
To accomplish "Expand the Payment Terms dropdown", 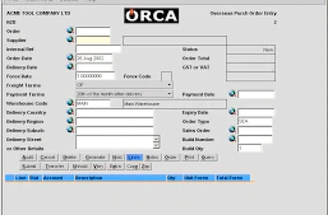I will (169, 94).
